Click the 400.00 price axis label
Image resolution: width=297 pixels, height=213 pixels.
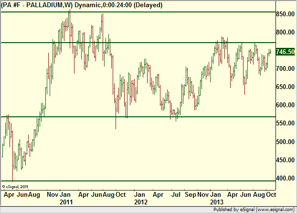(285, 178)
